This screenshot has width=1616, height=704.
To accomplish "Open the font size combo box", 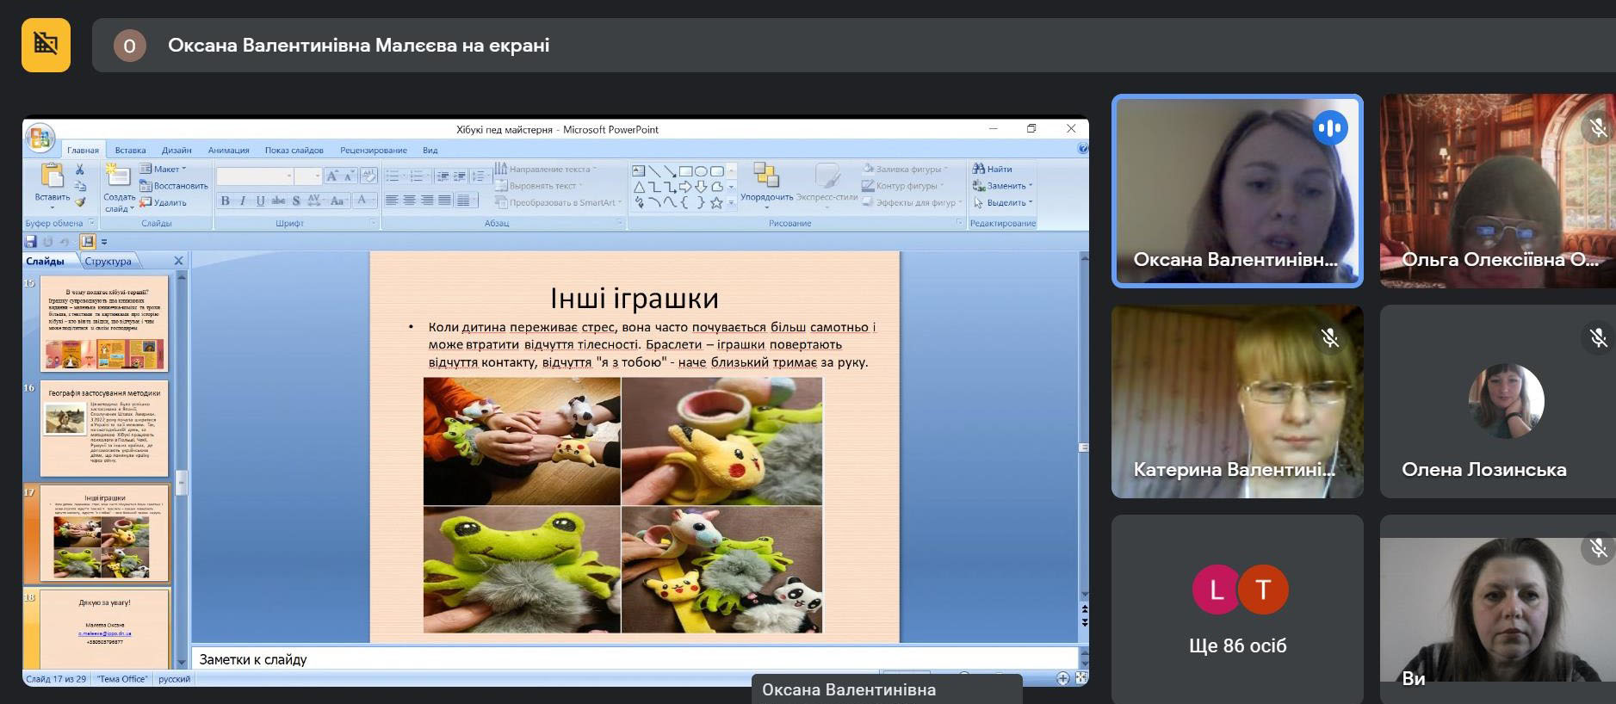I will pyautogui.click(x=307, y=176).
